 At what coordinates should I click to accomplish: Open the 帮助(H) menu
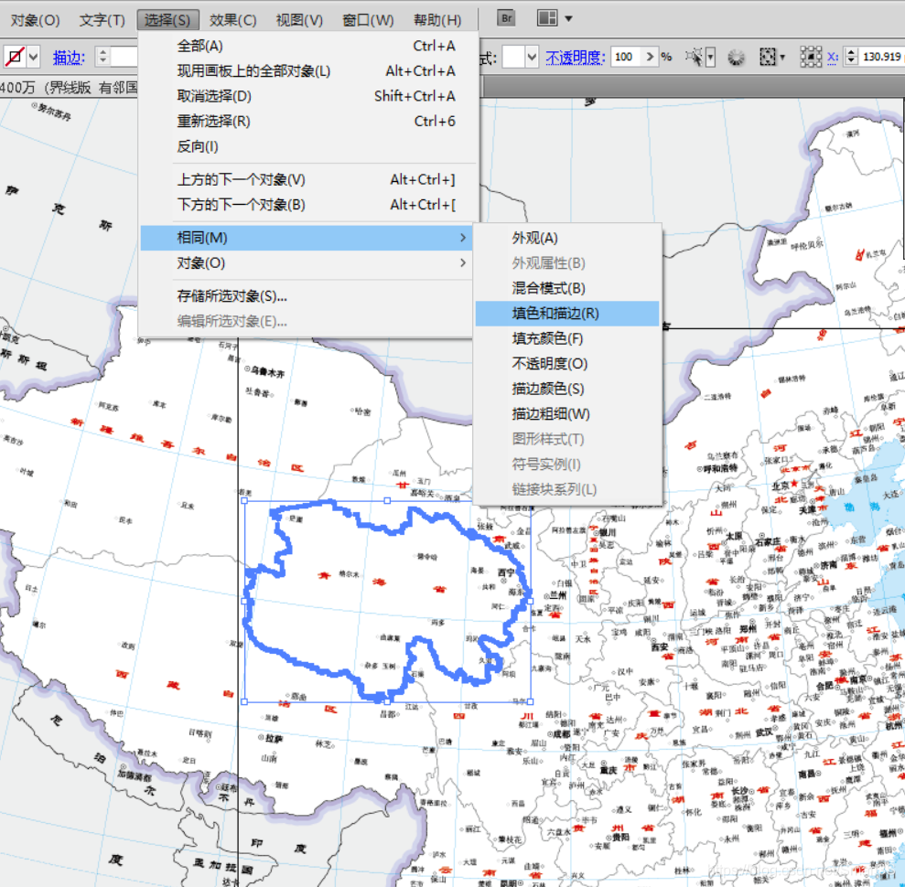coord(437,20)
